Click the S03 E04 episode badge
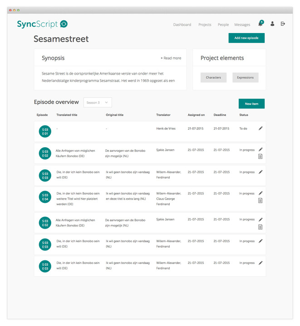Screen dimensions: 300x326 tap(45, 197)
